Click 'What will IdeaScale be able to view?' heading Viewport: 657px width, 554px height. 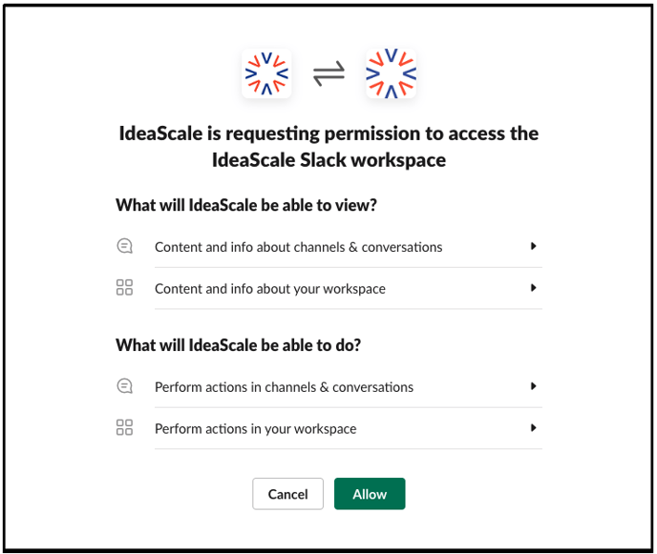(246, 205)
